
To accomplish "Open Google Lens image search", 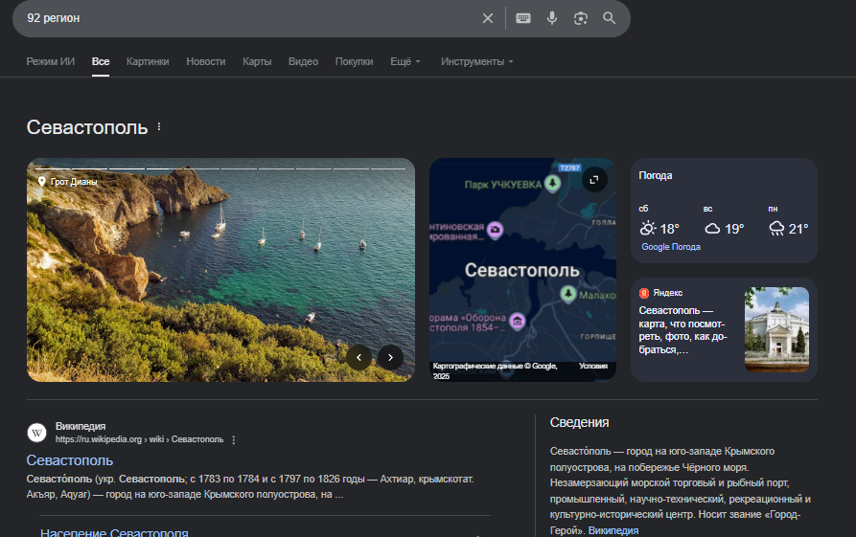I will (580, 18).
